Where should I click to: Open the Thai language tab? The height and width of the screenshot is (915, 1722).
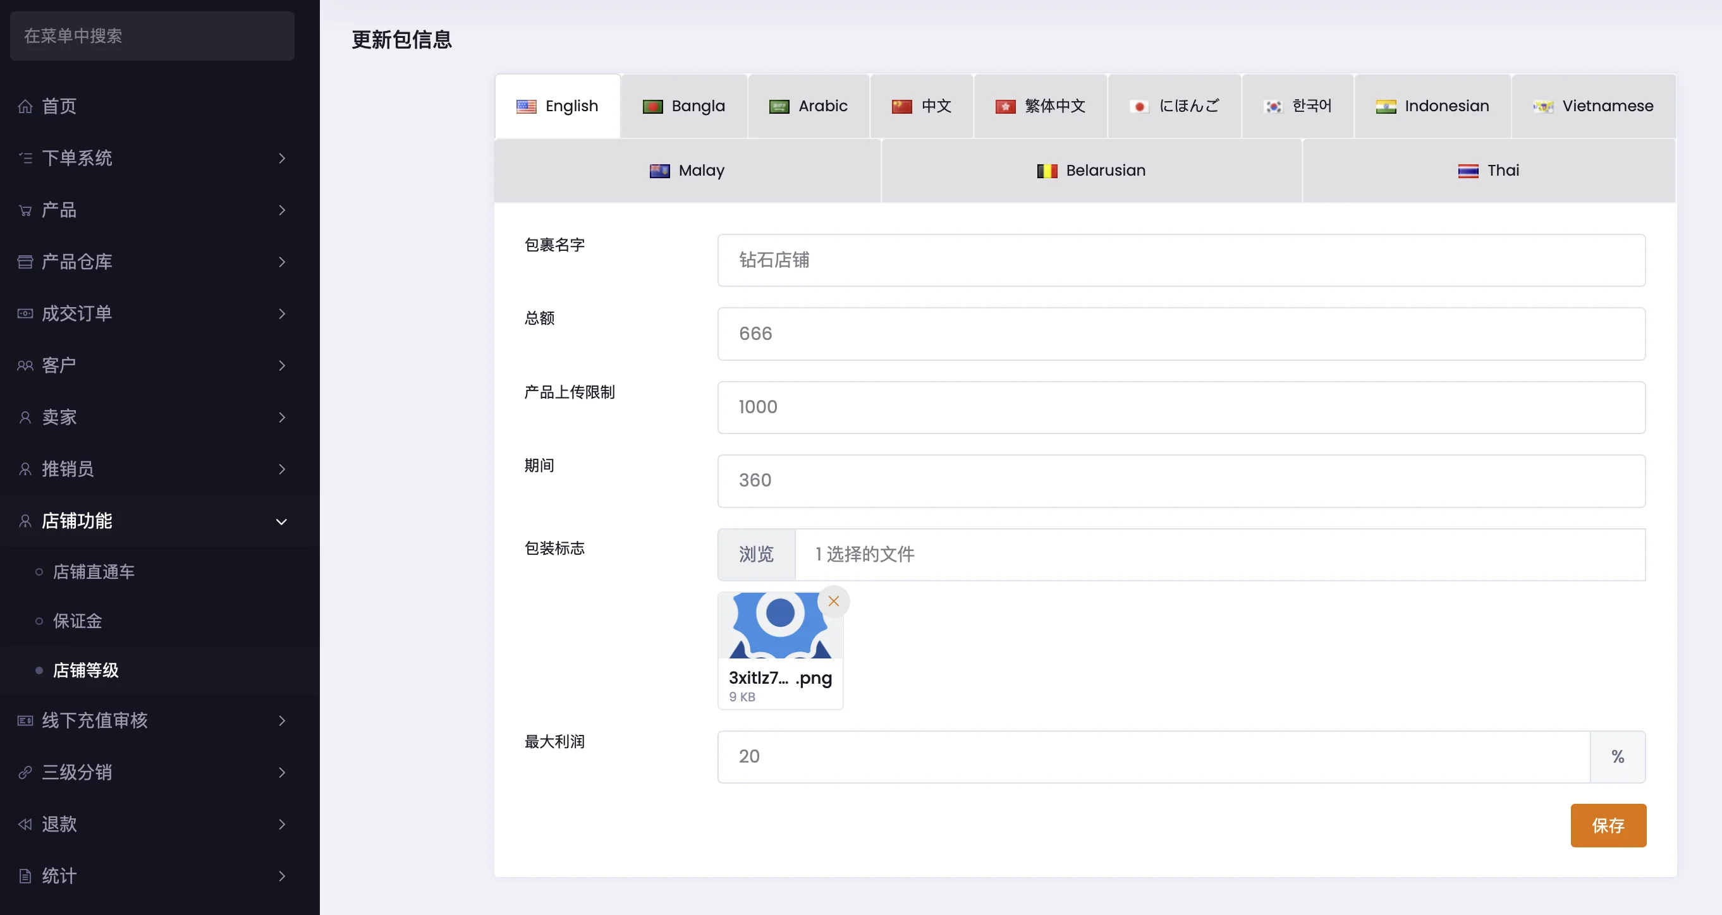[1488, 171]
